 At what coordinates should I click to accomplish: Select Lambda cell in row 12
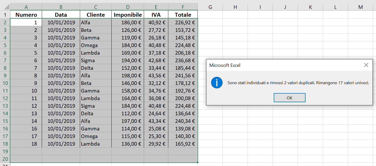tap(96, 98)
